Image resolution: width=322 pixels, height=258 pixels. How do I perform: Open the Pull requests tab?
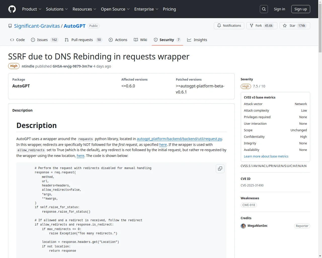[84, 40]
